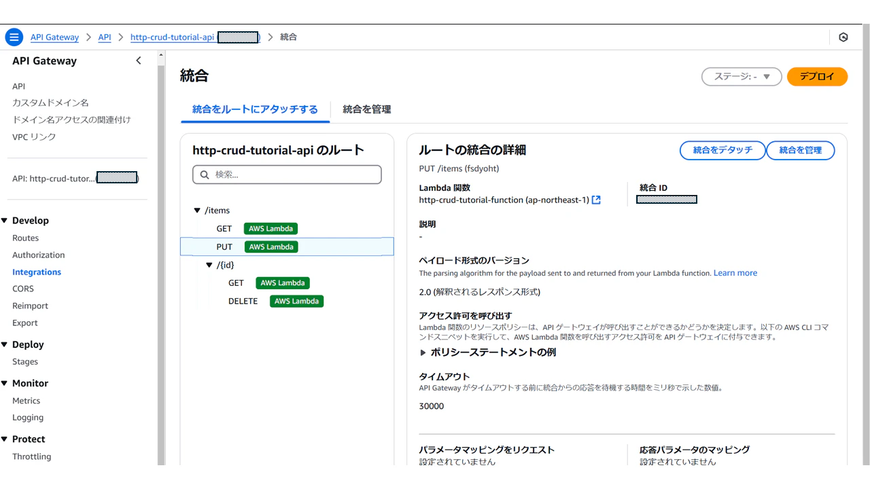Click 統合を管理 button in details panel
Image resolution: width=870 pixels, height=489 pixels.
801,150
